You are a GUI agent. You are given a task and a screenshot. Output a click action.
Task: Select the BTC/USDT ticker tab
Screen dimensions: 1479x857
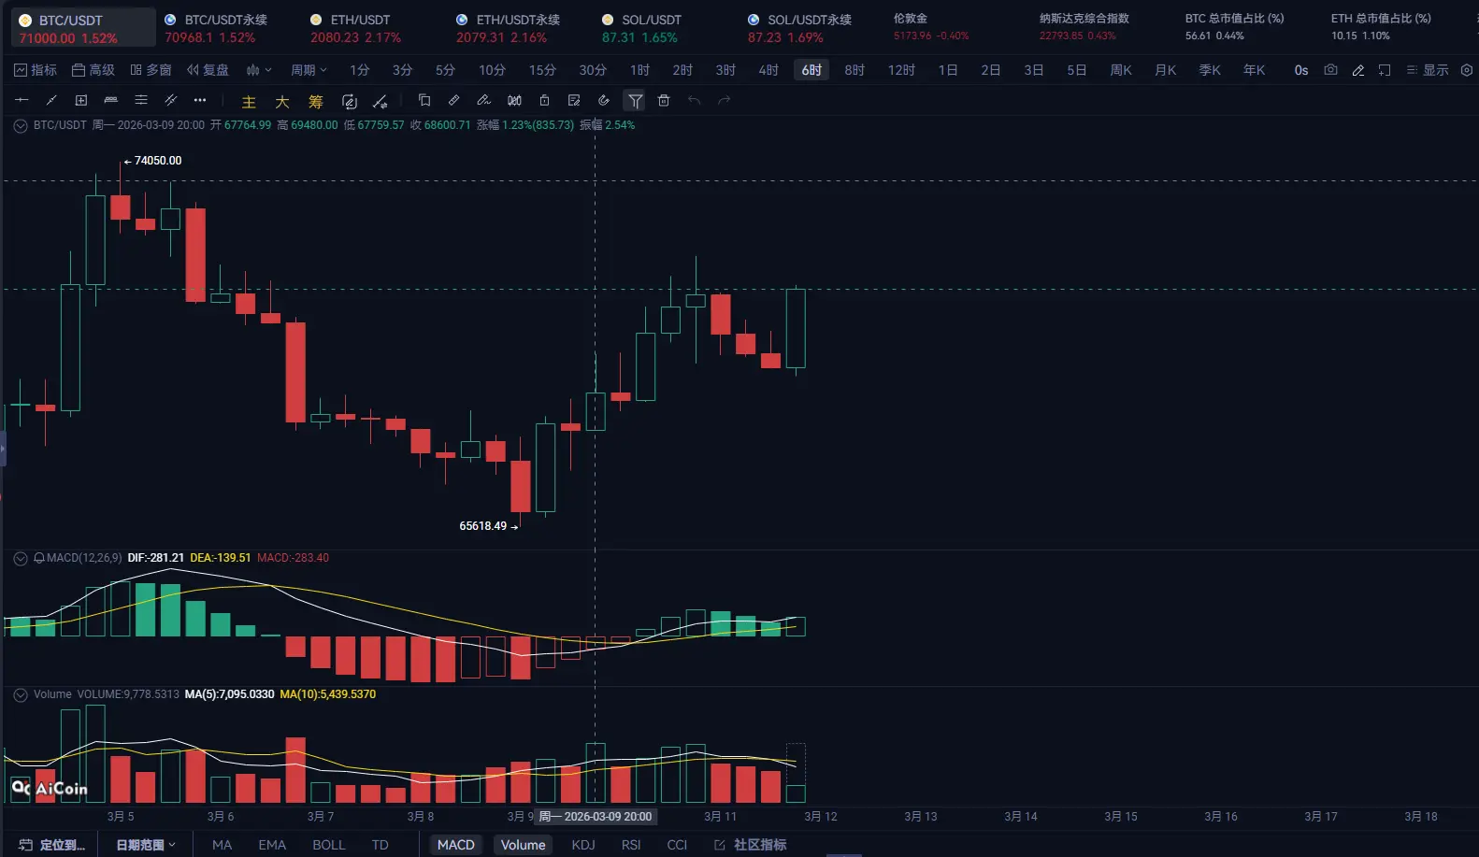83,28
